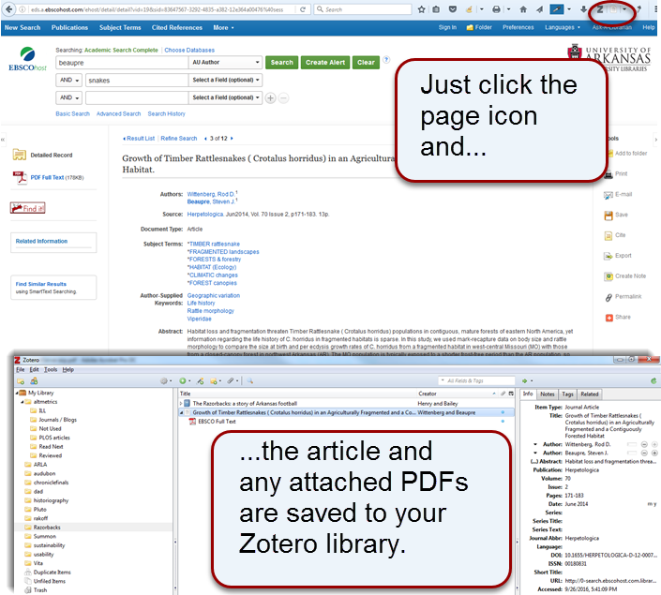Click the add search row plus icon
The image size is (661, 595).
pyautogui.click(x=270, y=98)
